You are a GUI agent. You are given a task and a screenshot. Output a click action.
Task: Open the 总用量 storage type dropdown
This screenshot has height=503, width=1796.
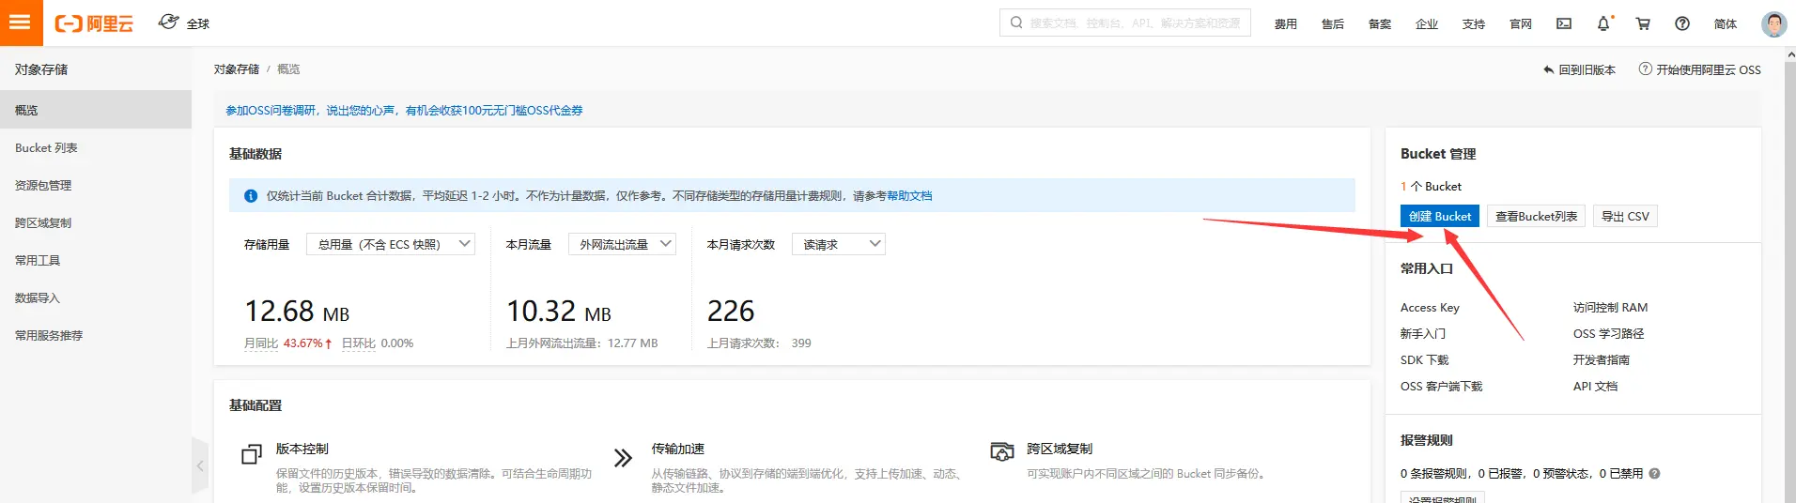(x=391, y=244)
